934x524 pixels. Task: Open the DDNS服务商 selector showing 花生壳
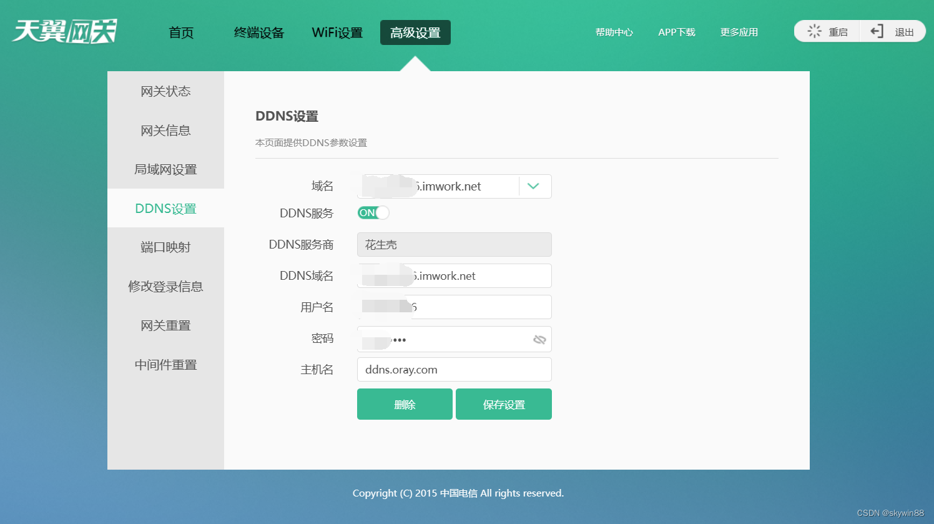coord(454,244)
